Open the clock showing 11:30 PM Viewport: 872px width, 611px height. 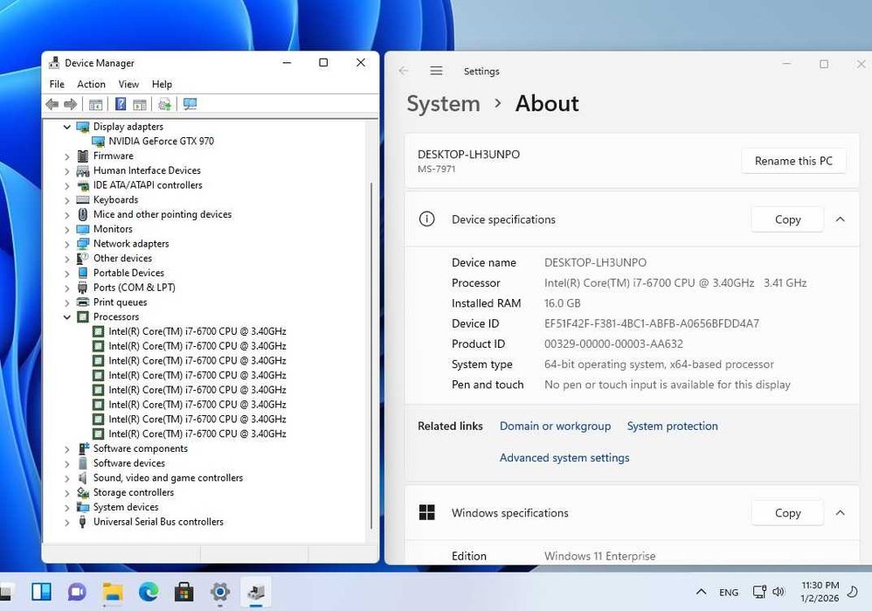point(820,592)
